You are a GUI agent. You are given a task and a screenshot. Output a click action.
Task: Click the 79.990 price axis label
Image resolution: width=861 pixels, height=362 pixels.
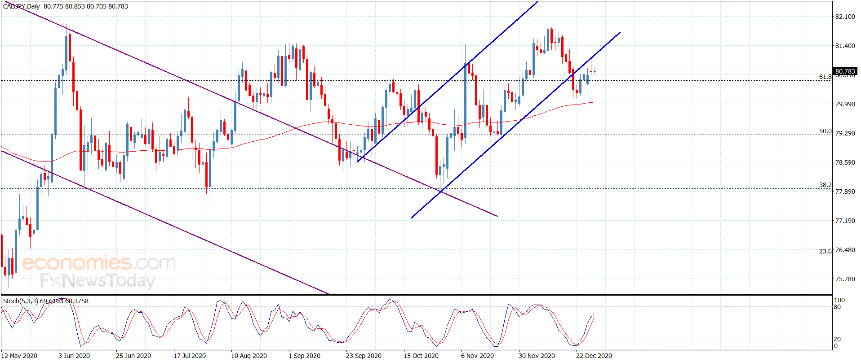845,104
